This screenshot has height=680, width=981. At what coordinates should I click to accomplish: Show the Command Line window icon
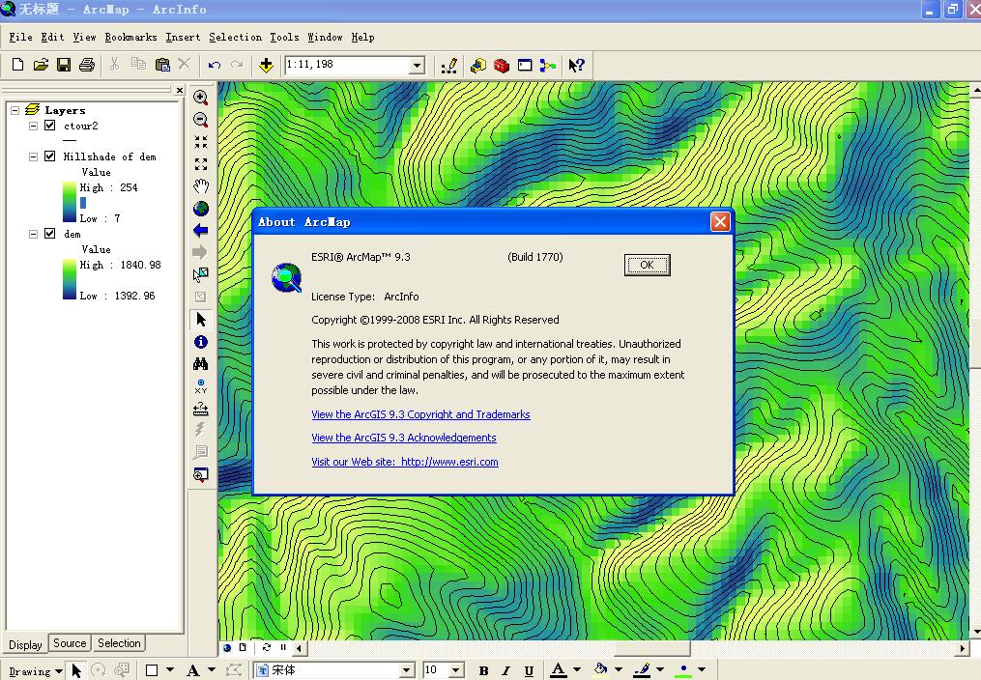[525, 65]
